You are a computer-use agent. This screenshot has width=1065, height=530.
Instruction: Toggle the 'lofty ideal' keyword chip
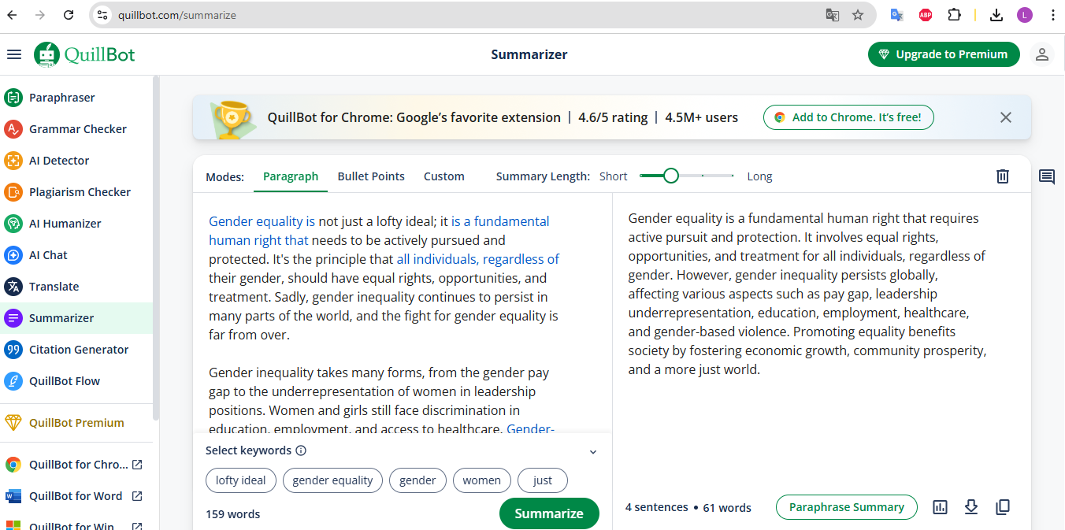point(241,480)
